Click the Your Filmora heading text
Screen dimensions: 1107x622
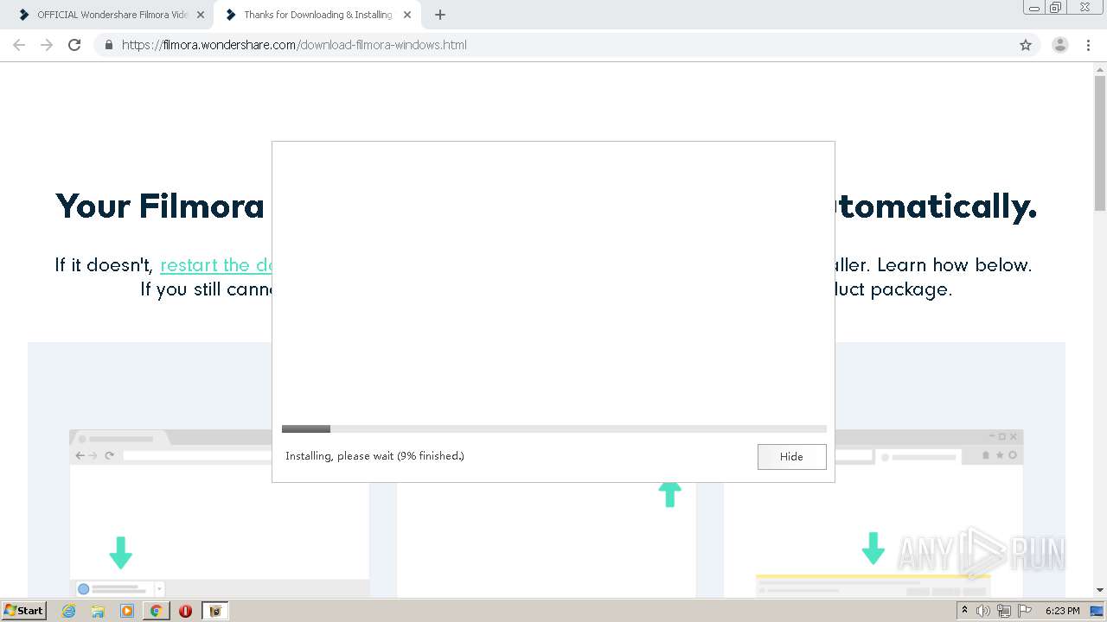[x=160, y=206]
